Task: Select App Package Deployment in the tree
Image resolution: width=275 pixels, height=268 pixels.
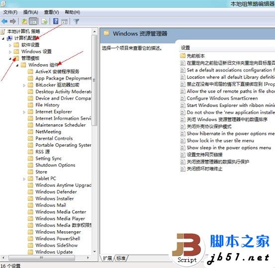Action: (x=63, y=78)
